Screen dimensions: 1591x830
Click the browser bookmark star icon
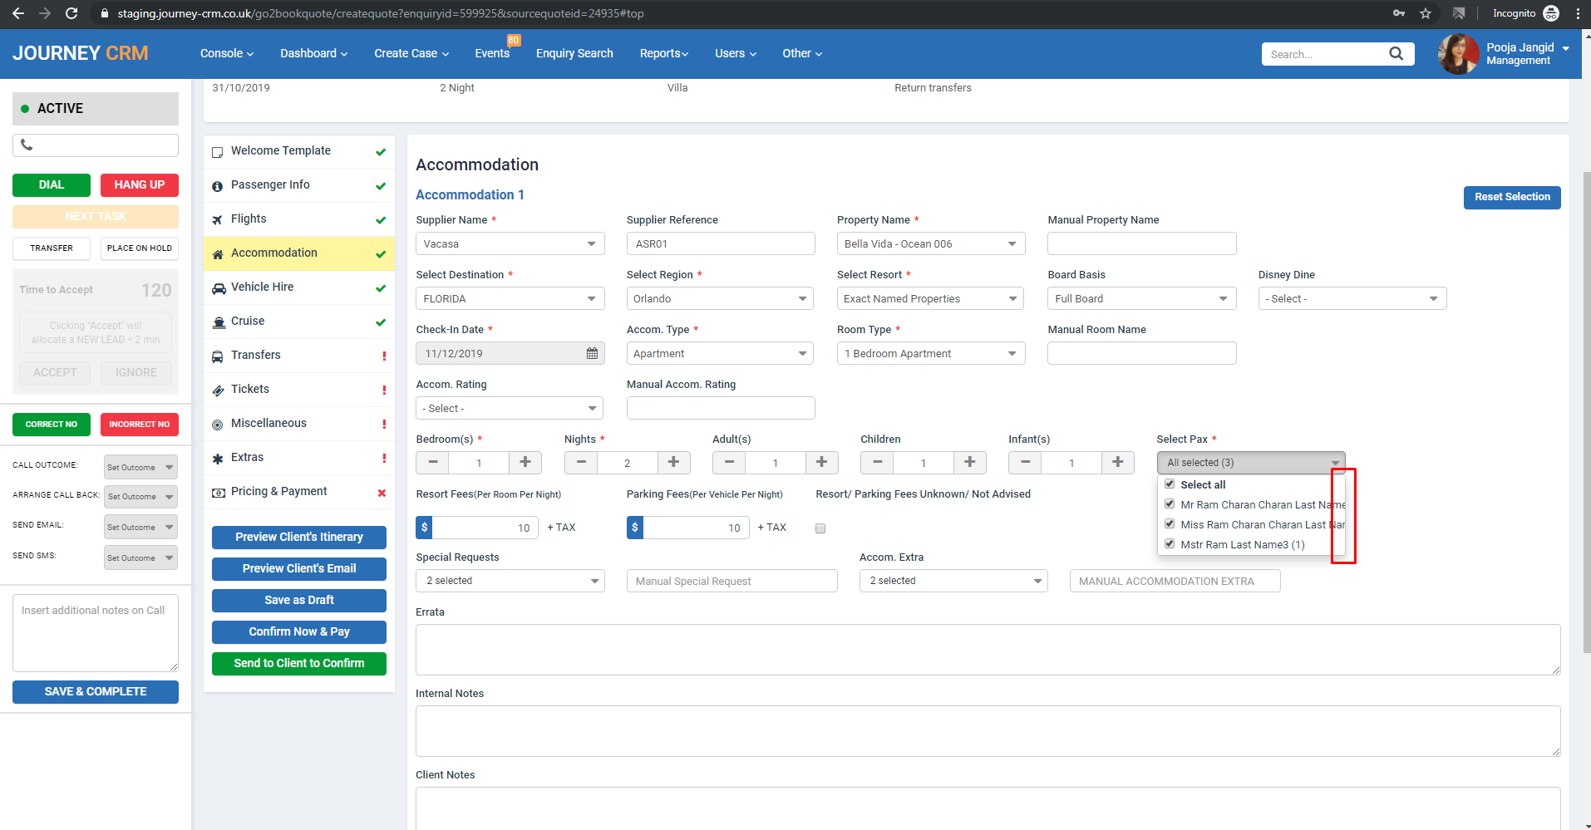[1426, 13]
